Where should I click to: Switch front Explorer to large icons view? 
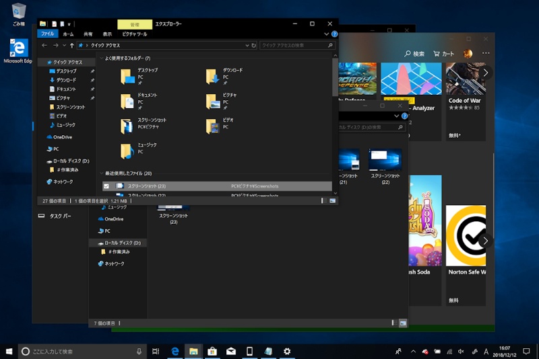[x=332, y=200]
